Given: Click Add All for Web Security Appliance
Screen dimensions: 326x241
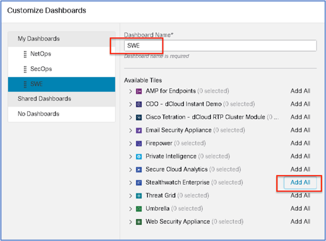Looking at the screenshot, I should coord(300,222).
